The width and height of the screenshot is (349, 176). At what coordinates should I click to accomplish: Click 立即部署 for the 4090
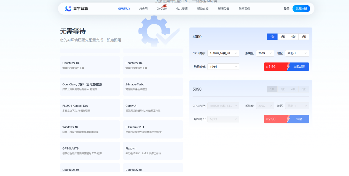(299, 67)
